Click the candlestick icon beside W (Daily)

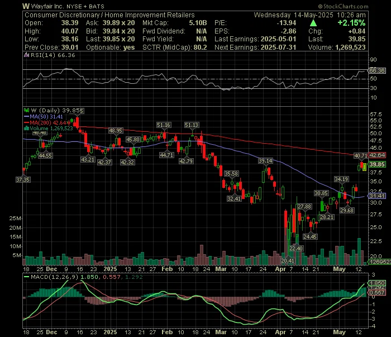pos(26,110)
